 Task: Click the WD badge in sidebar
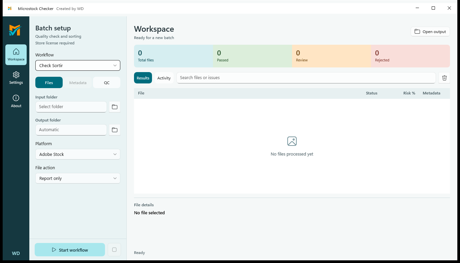tap(16, 253)
